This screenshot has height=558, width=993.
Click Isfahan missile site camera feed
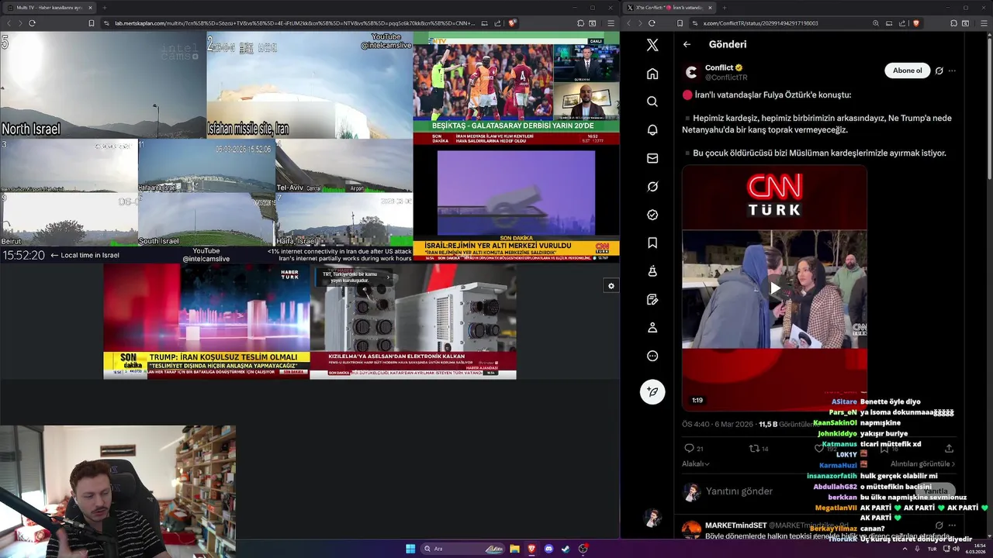(310, 85)
